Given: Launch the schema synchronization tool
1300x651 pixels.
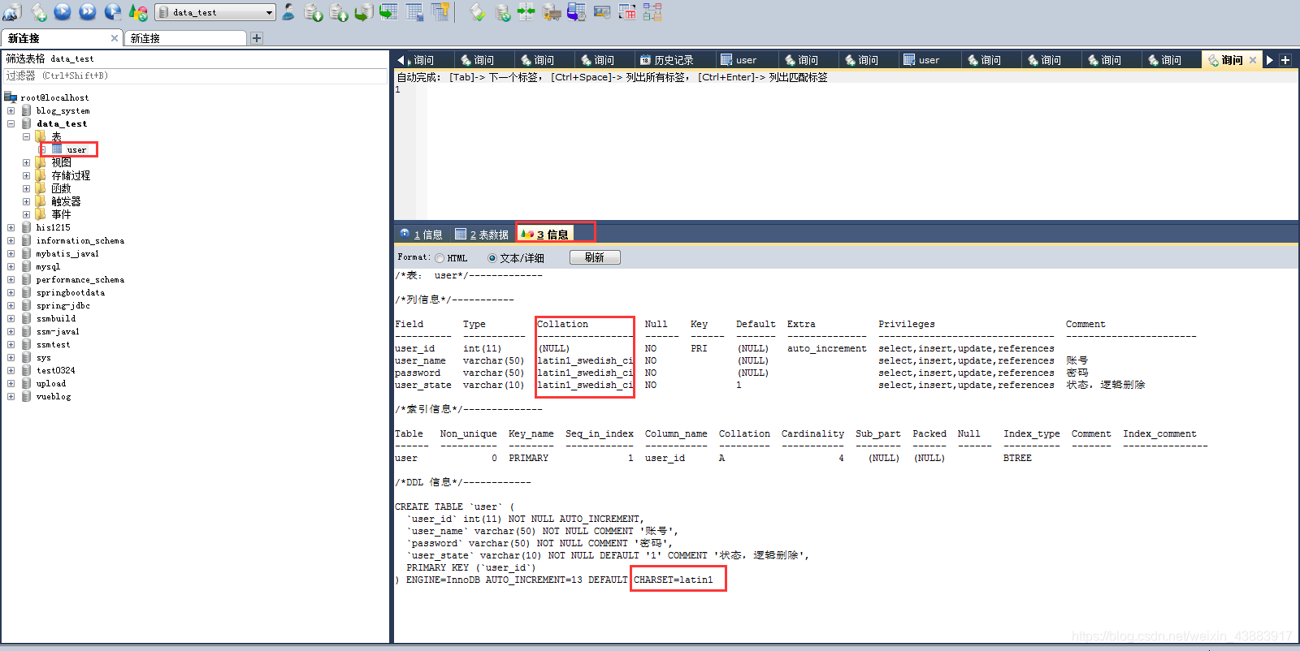Looking at the screenshot, I should pyautogui.click(x=526, y=12).
